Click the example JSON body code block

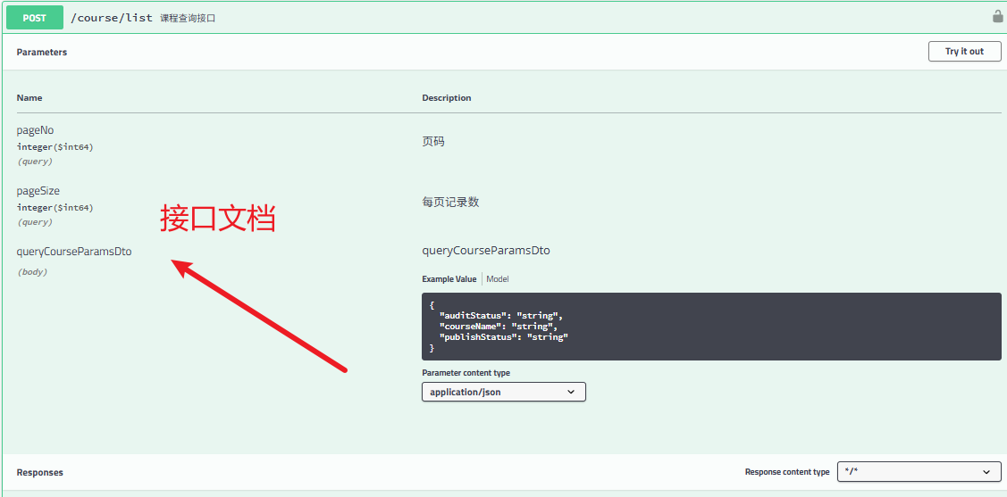click(711, 327)
